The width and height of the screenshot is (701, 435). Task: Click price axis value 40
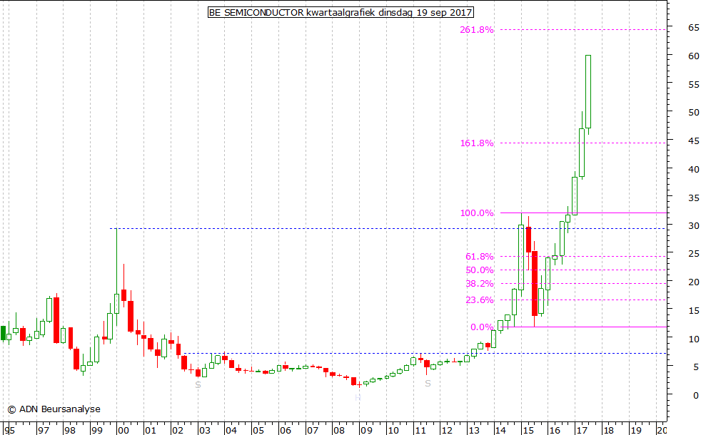693,169
